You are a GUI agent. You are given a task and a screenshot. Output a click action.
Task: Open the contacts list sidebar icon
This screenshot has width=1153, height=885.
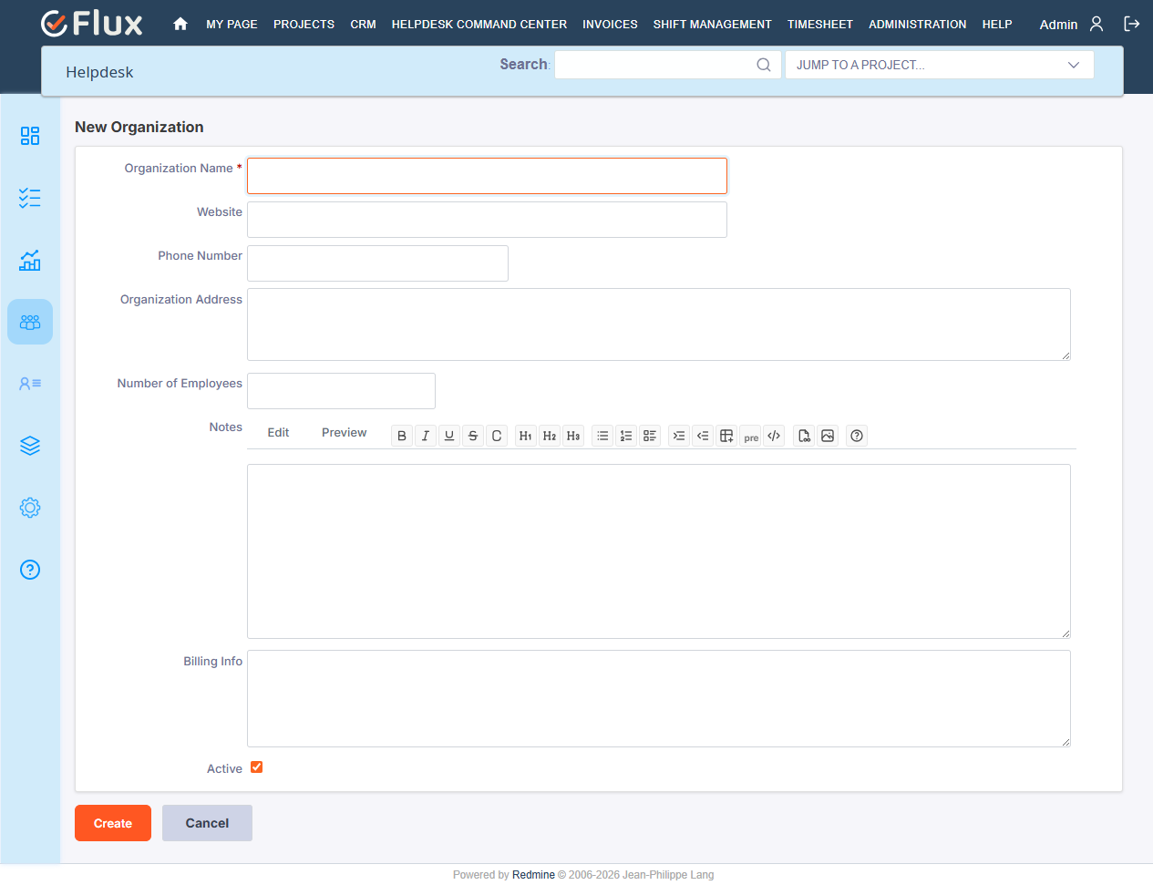[30, 384]
